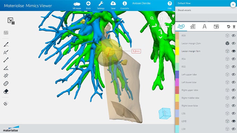Click the center view circle in navigation widget
The image size is (237, 133).
pos(161,26)
